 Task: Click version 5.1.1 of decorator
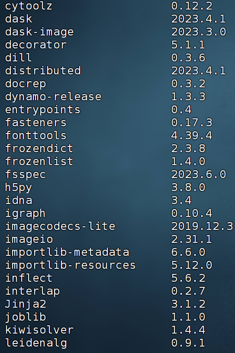[188, 45]
